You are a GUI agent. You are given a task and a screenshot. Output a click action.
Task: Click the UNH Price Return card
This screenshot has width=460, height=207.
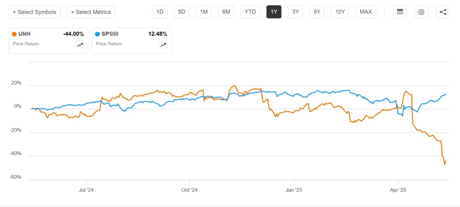pos(49,41)
